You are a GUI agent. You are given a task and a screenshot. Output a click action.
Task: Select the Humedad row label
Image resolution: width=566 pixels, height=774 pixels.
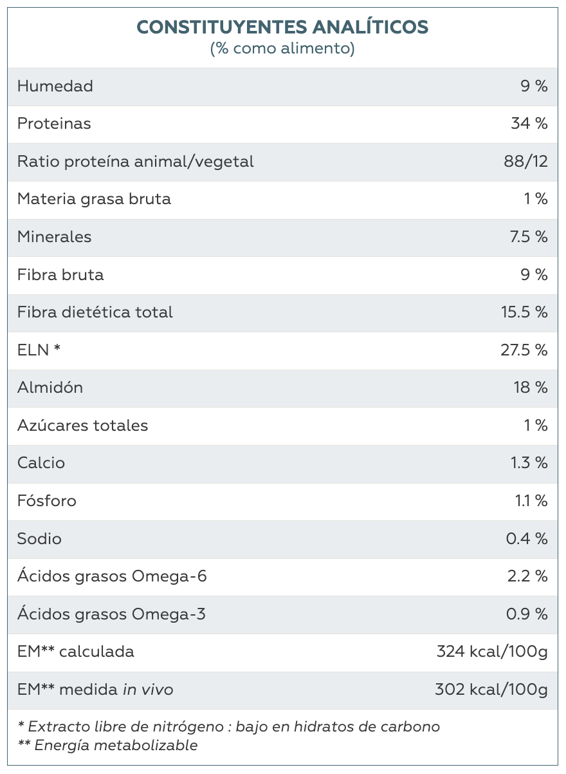55,86
